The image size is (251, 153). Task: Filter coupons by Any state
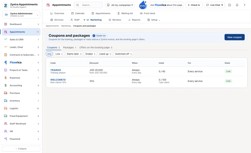click(49, 54)
